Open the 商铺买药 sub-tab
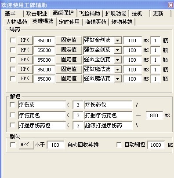Viewport: 174px width, 178px height. [95, 22]
